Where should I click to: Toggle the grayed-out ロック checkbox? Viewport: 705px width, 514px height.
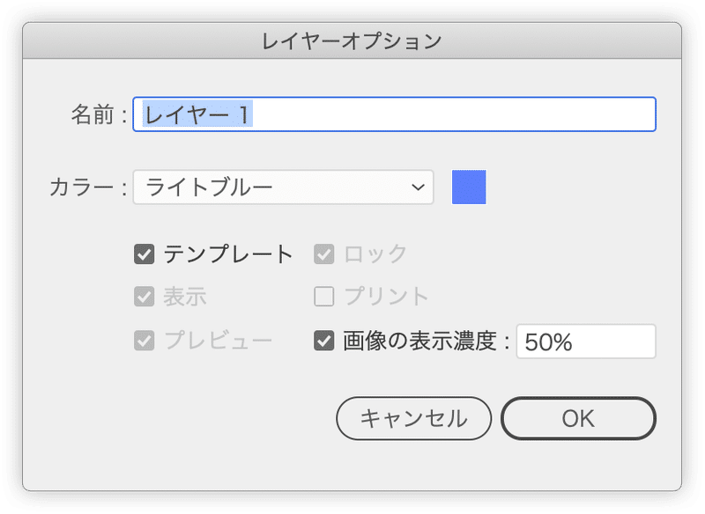[323, 254]
